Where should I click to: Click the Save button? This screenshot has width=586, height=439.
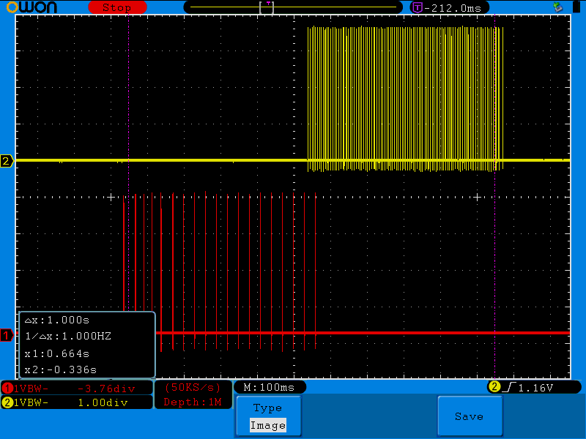click(470, 416)
